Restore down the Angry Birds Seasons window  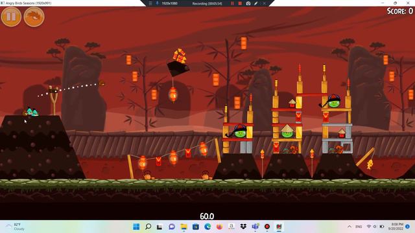(395, 3)
